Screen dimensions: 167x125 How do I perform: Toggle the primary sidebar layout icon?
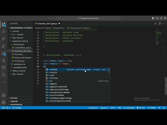click(153, 18)
